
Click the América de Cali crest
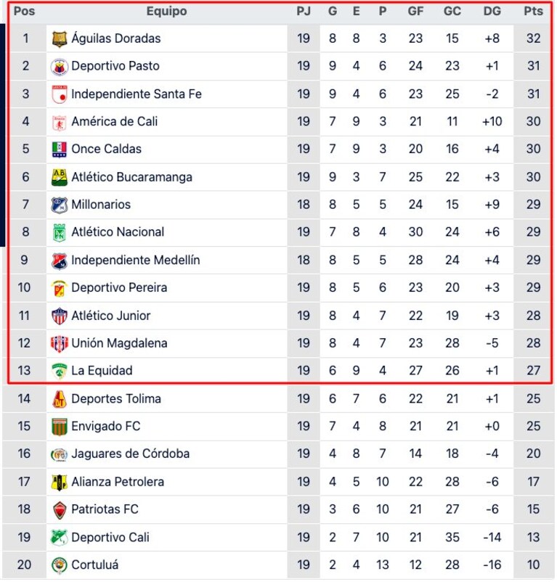coord(60,123)
